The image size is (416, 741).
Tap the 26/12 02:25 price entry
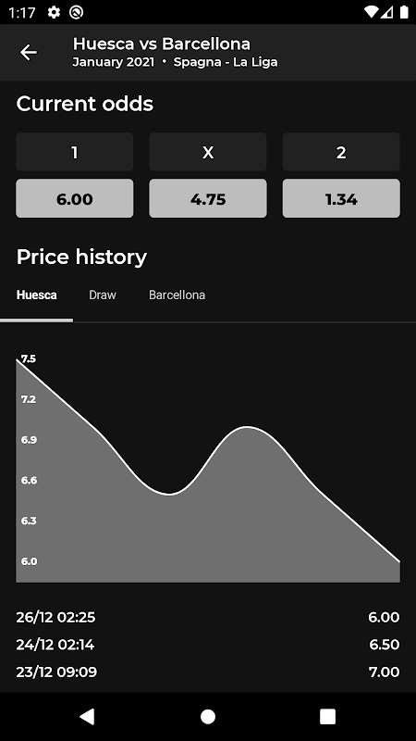click(208, 617)
